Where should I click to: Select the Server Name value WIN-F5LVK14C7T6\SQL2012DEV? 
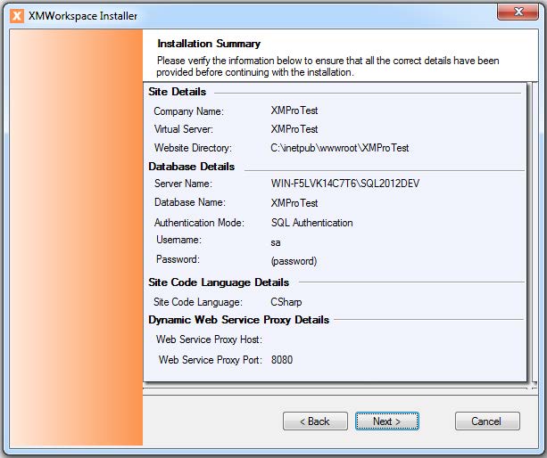tap(344, 184)
